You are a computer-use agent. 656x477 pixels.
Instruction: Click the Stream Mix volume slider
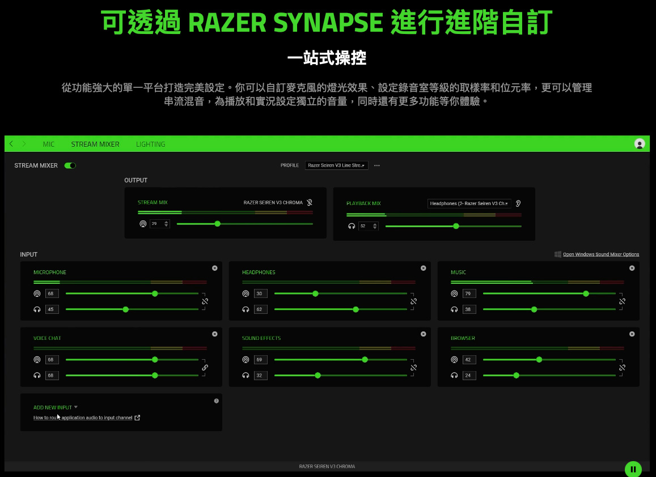coord(245,224)
